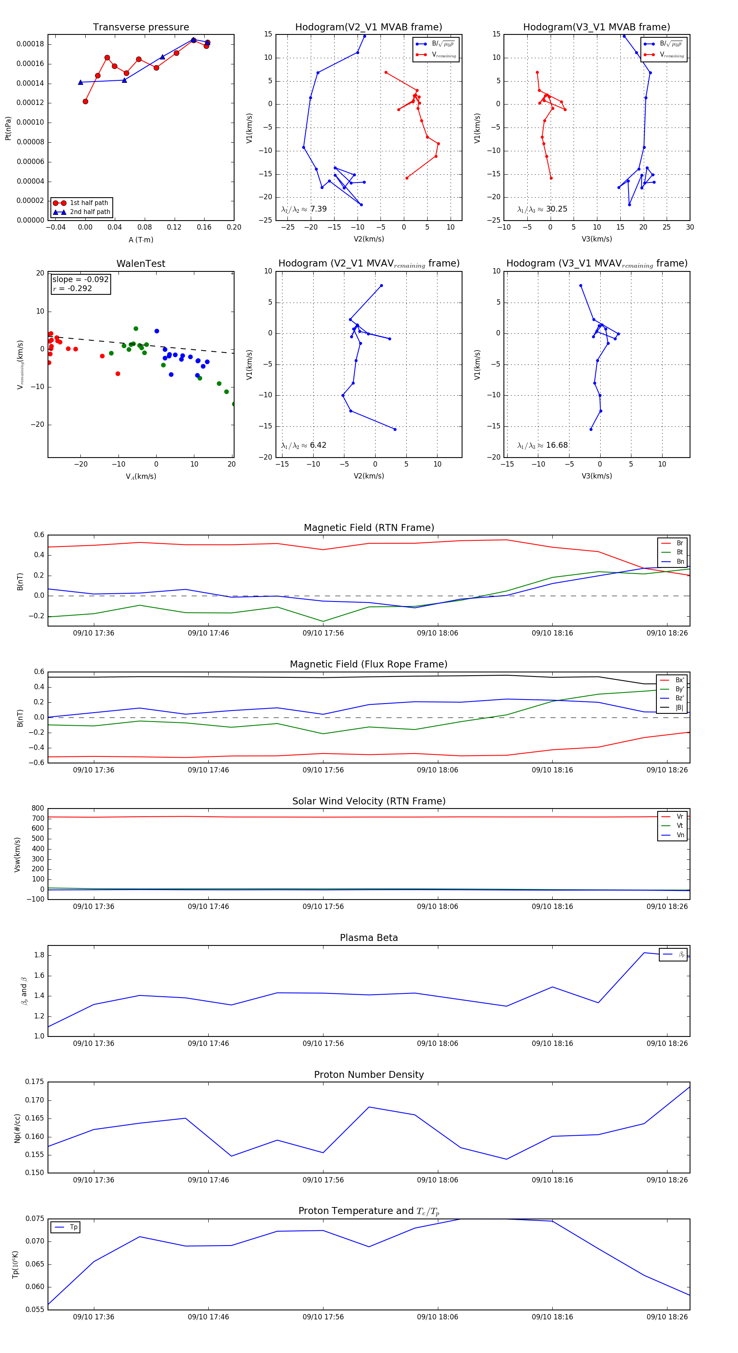Viewport: 738px width, 1353px height.
Task: Click the 'Hodogram (V2_V1 MVAVremaining frame)' title
Action: (x=369, y=264)
